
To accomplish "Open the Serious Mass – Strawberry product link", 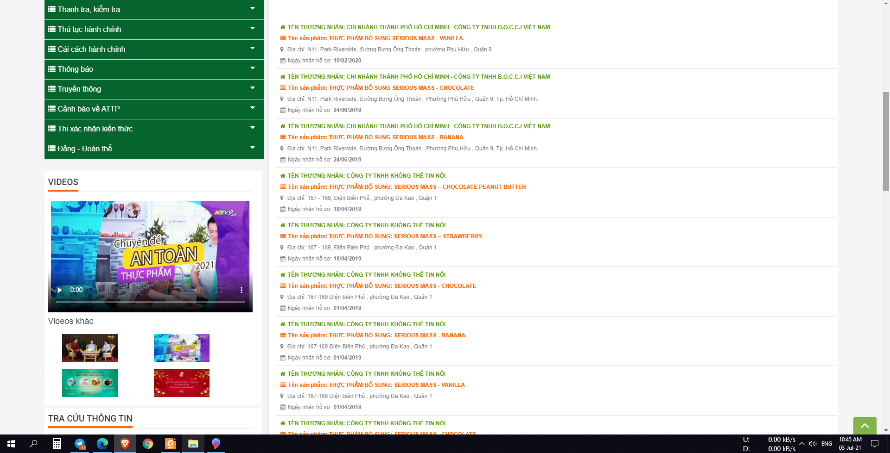I will pyautogui.click(x=385, y=236).
